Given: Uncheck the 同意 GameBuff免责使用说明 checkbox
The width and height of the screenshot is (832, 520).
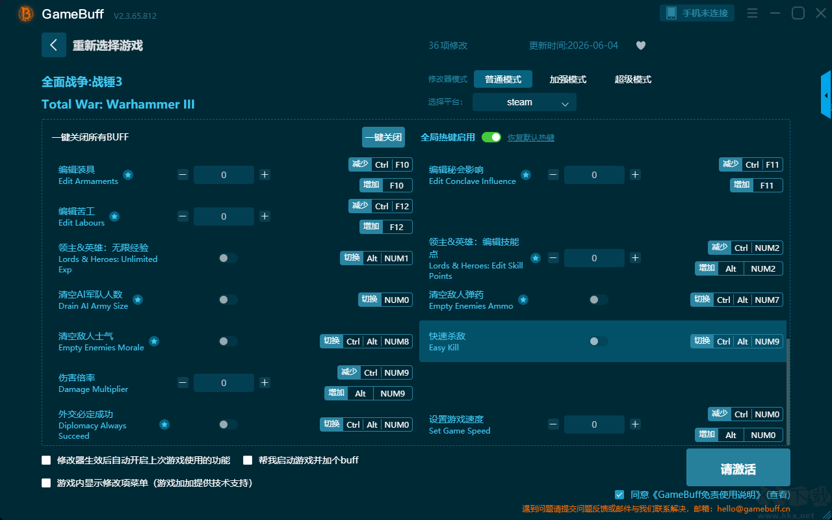Looking at the screenshot, I should coord(619,495).
